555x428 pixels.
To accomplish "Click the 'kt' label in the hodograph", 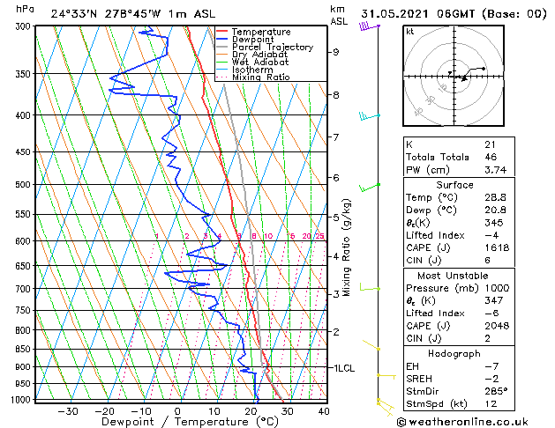I will click(x=410, y=32).
